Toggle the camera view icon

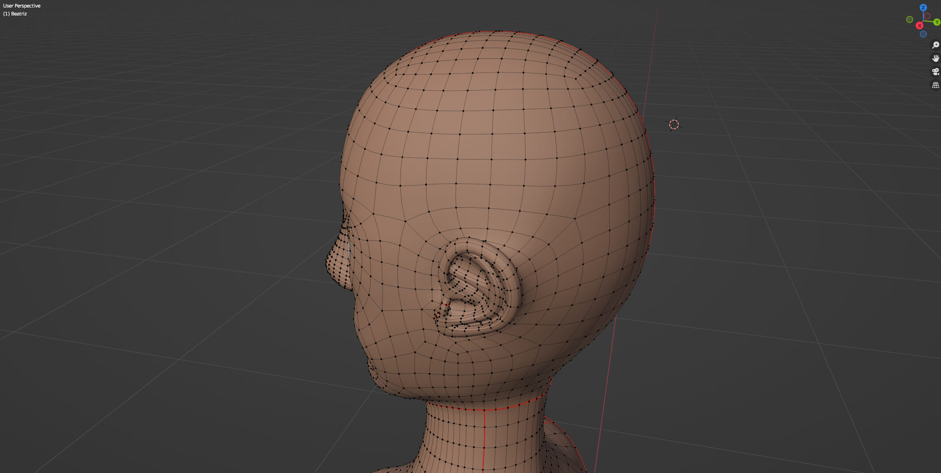click(935, 72)
